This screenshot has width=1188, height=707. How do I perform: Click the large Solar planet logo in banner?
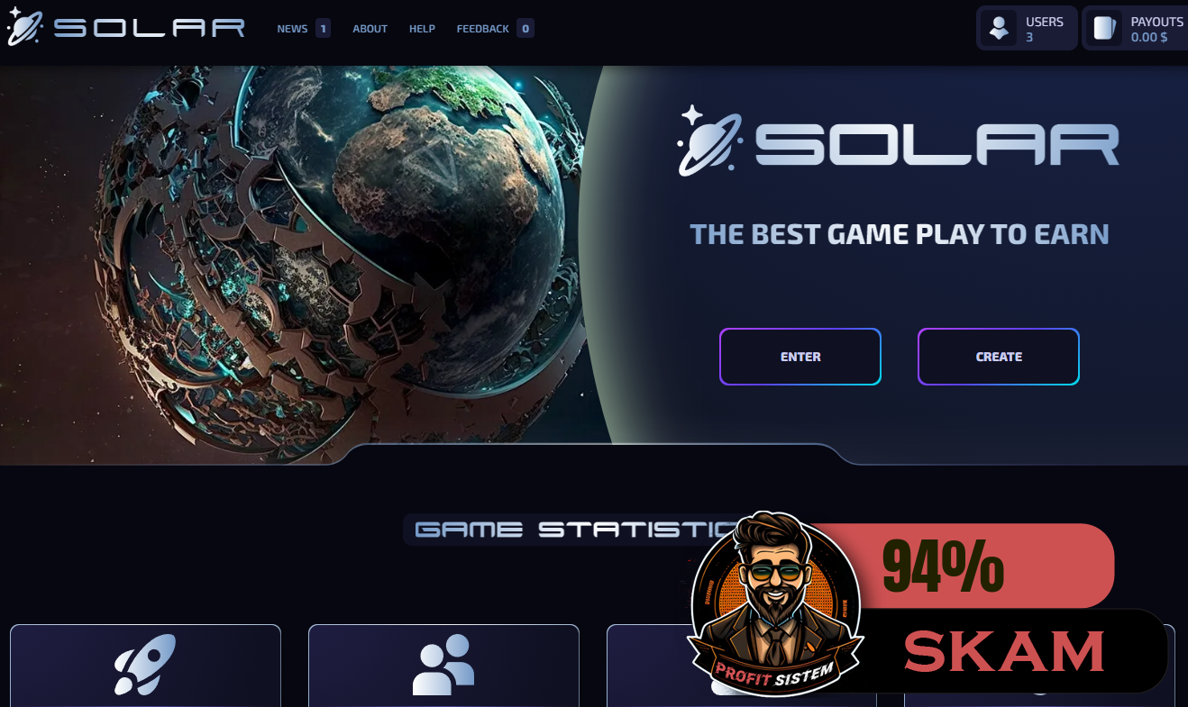pyautogui.click(x=710, y=140)
